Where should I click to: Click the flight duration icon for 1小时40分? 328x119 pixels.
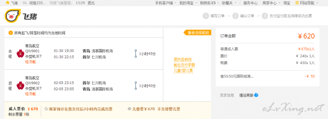click(x=136, y=86)
